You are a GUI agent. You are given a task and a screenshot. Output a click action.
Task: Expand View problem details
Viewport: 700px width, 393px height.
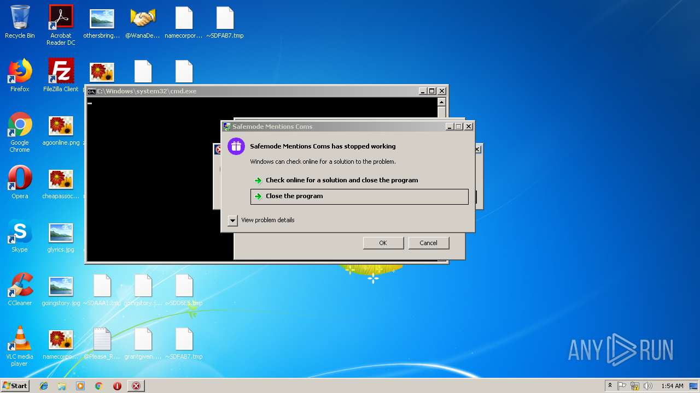coord(262,220)
